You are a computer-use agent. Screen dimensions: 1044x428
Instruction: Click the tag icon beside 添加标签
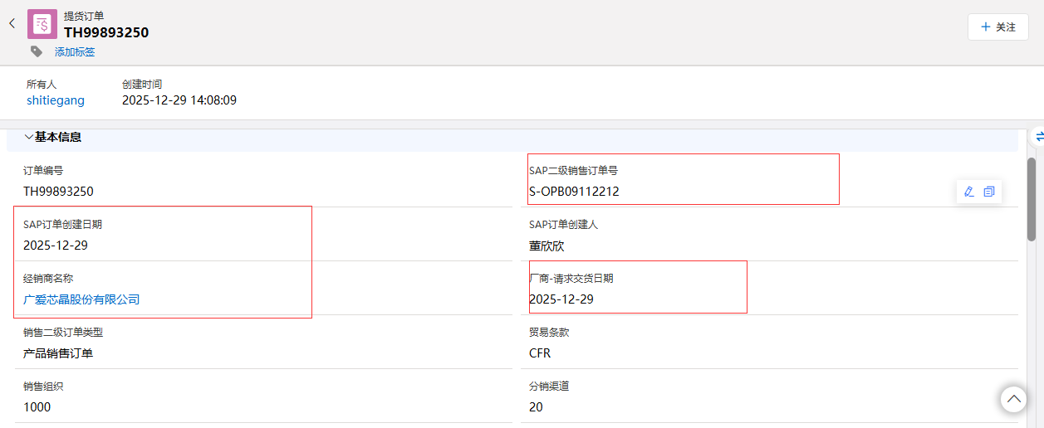(x=37, y=51)
